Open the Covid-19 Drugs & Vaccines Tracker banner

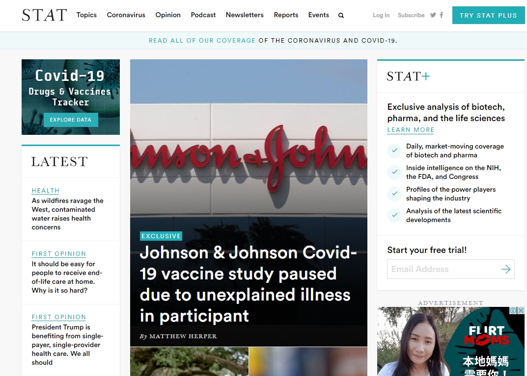[71, 97]
